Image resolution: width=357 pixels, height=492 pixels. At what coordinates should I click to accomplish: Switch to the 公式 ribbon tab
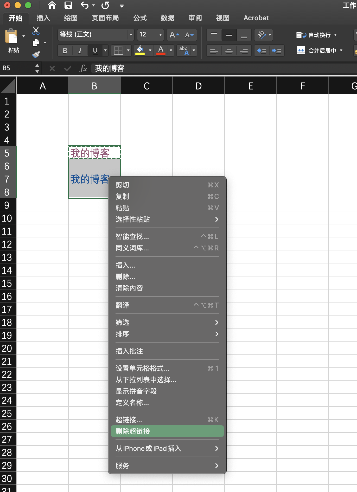140,18
